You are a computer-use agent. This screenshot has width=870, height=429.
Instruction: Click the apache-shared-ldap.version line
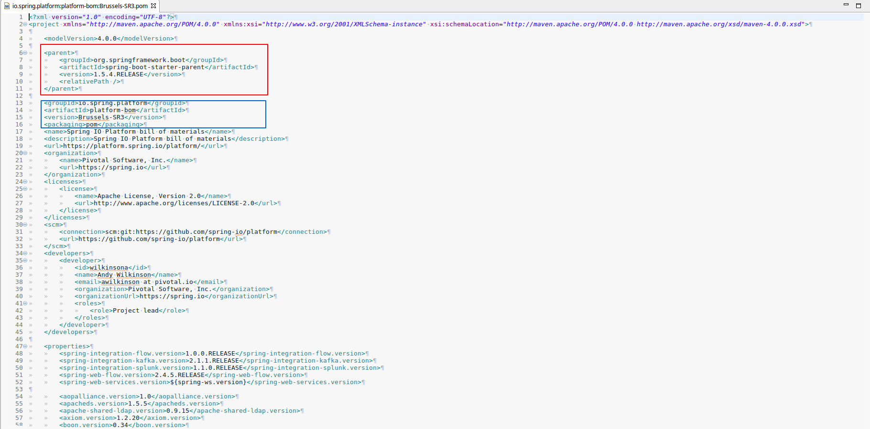[180, 411]
